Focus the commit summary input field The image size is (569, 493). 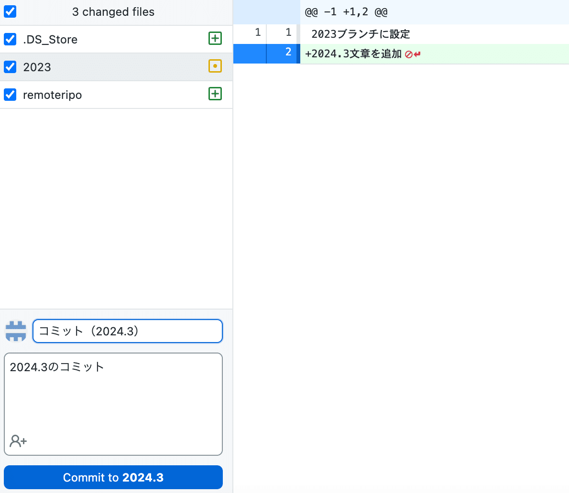[127, 331]
